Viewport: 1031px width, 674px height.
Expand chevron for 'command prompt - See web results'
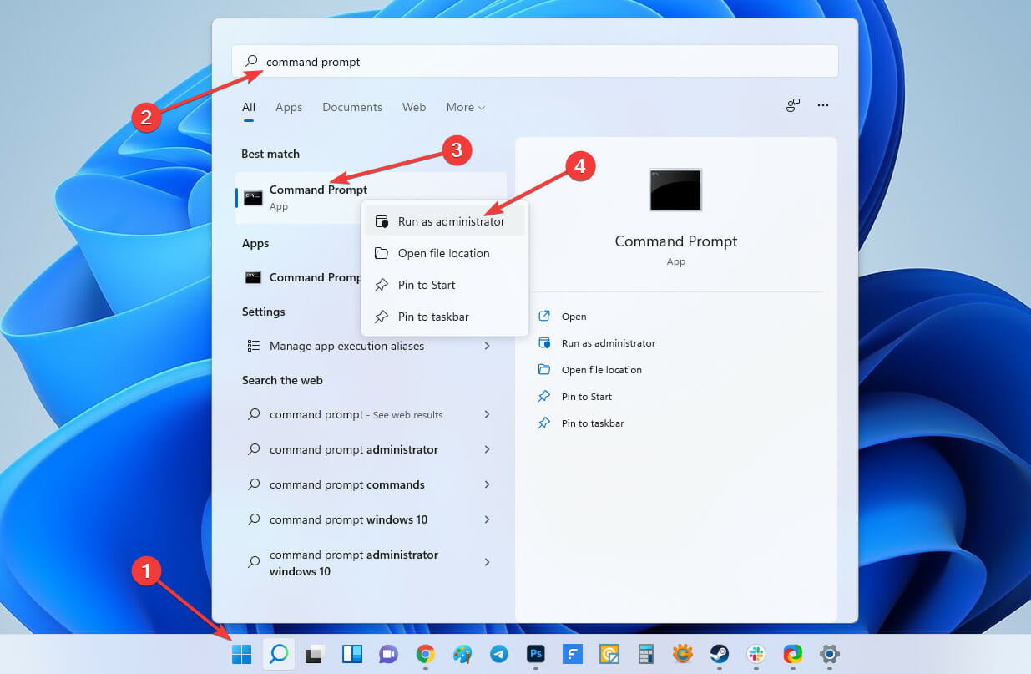487,414
